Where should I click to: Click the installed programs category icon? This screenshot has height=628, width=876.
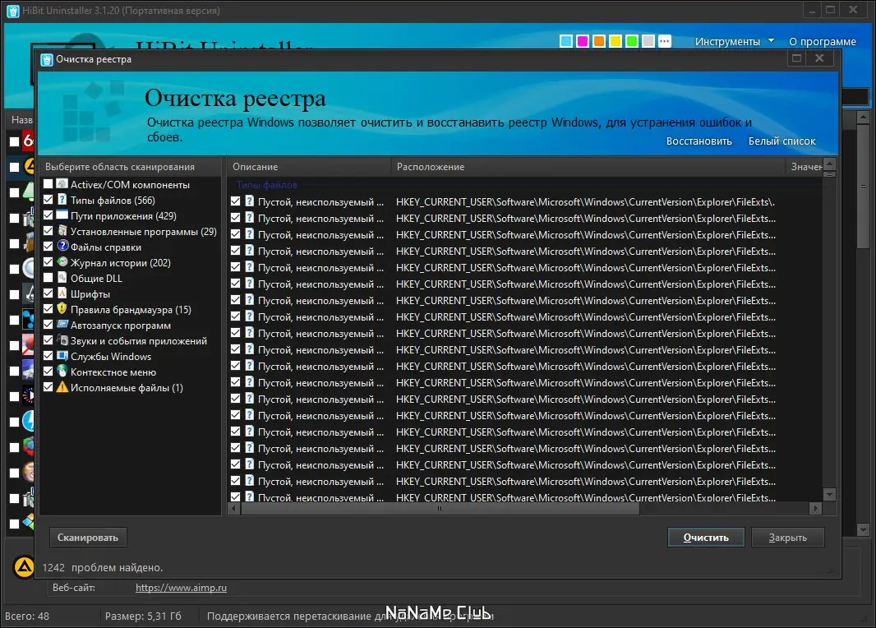coord(62,231)
